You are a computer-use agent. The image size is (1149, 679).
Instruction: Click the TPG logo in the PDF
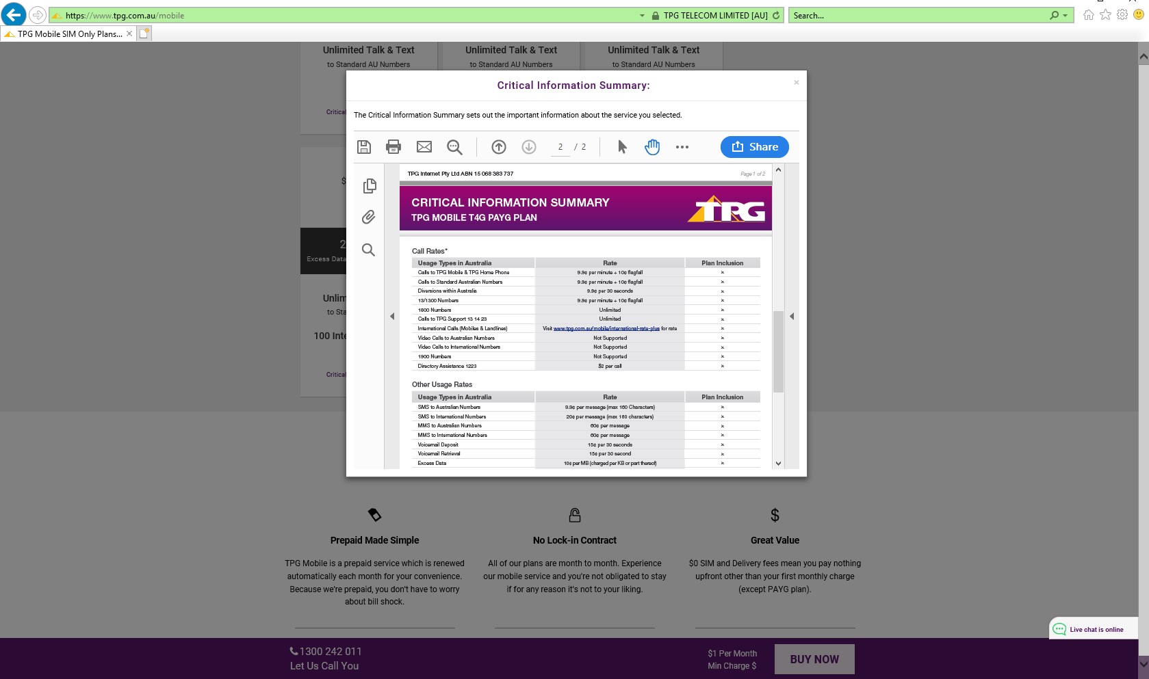[726, 209]
